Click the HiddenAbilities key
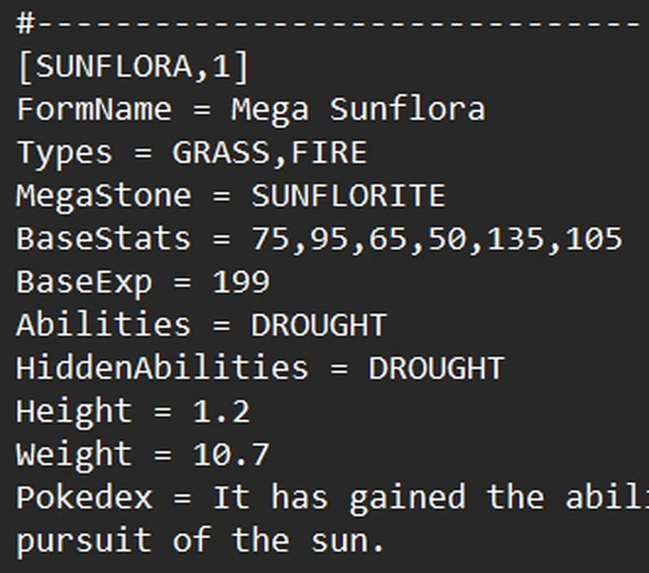The height and width of the screenshot is (573, 649). click(162, 368)
